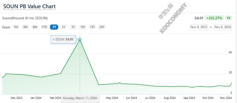237x103 pixels.
Task: Click the SOUN: 54.01 tooltip
Action: [x=63, y=40]
